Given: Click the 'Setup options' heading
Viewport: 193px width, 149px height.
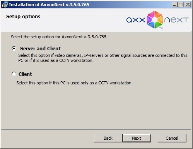Looking at the screenshot, I should 23,17.
